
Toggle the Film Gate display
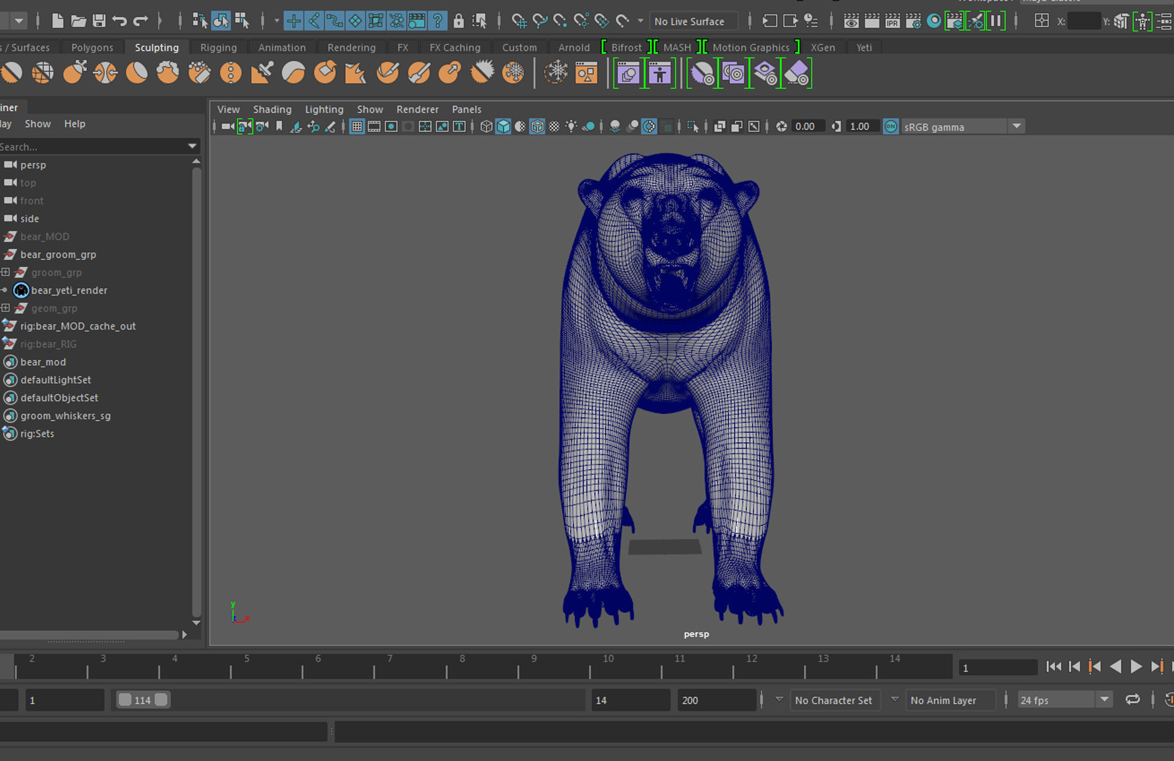[374, 127]
